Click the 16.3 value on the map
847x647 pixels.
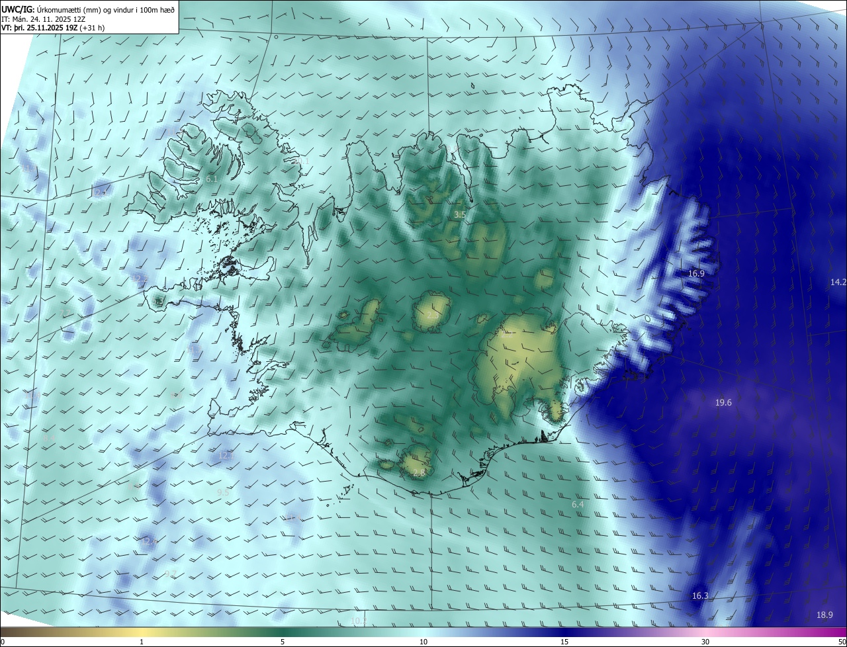(700, 595)
